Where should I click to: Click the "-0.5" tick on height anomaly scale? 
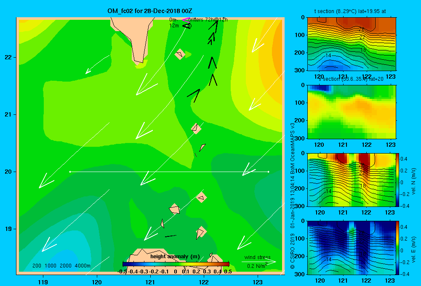tap(122, 272)
